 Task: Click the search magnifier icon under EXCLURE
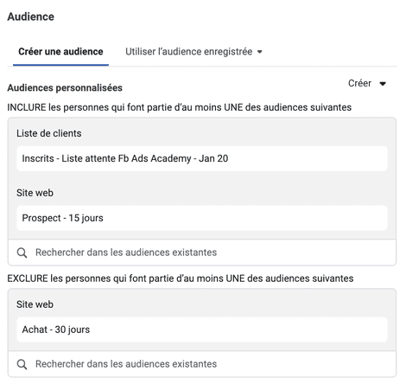pyautogui.click(x=22, y=364)
